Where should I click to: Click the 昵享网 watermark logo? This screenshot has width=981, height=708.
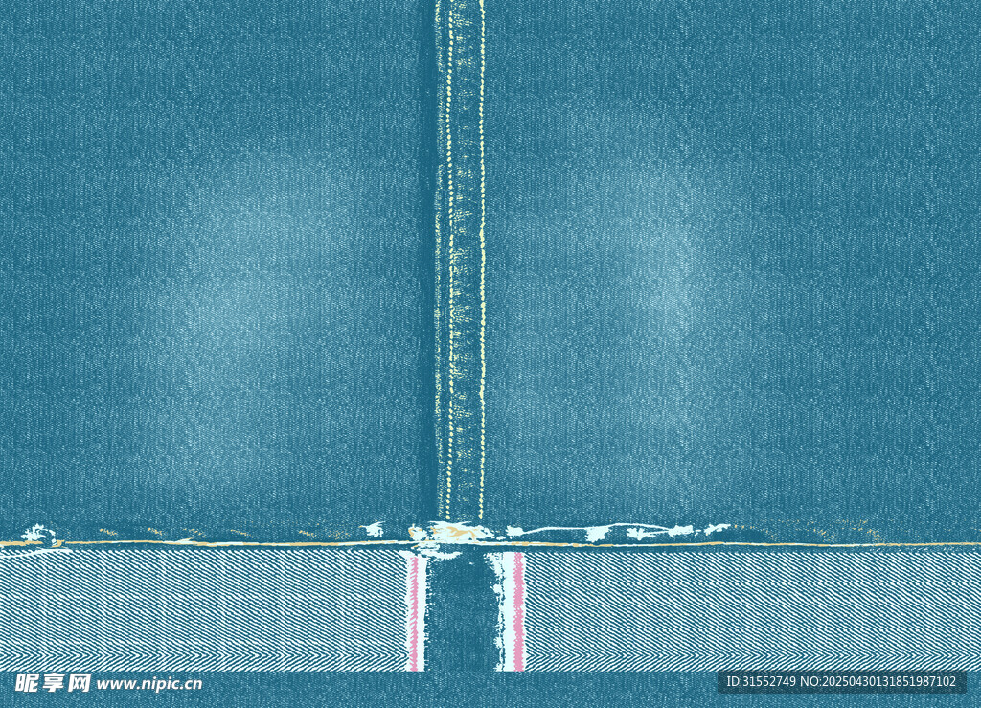point(53,683)
